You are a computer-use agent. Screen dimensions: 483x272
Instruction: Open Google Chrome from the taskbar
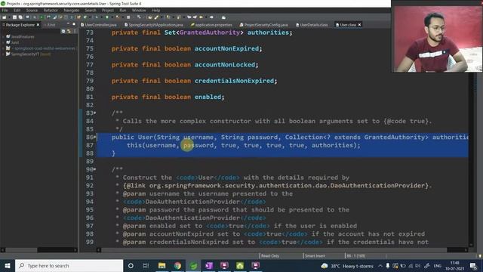click(x=177, y=265)
